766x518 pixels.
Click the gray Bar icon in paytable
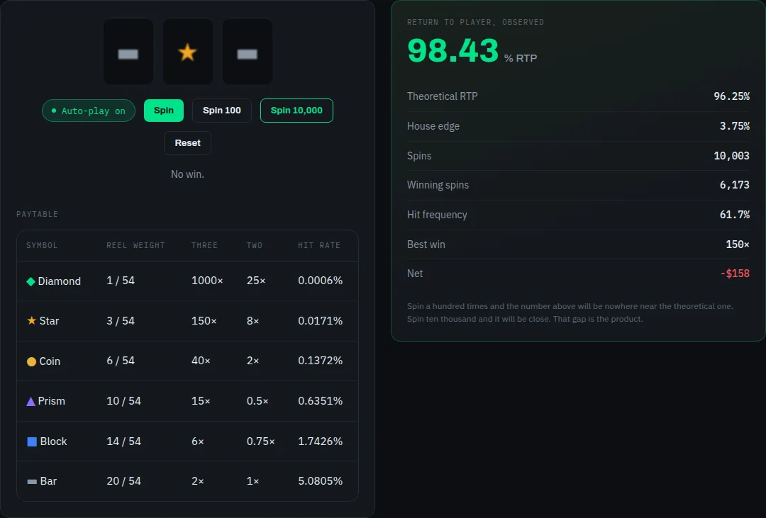32,482
